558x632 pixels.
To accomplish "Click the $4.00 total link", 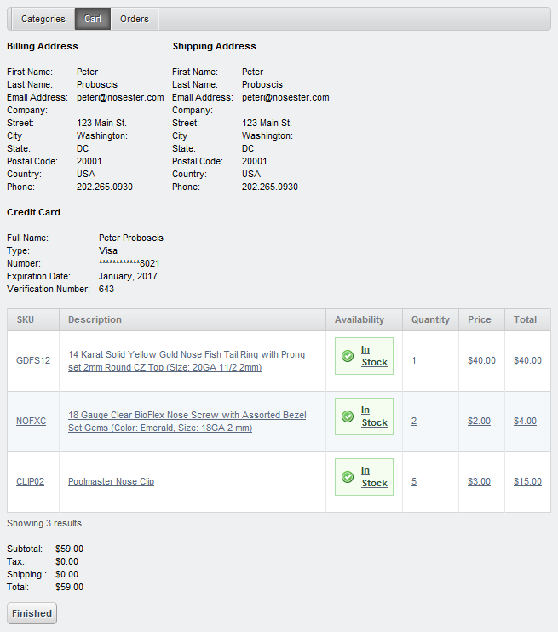I will (x=525, y=421).
